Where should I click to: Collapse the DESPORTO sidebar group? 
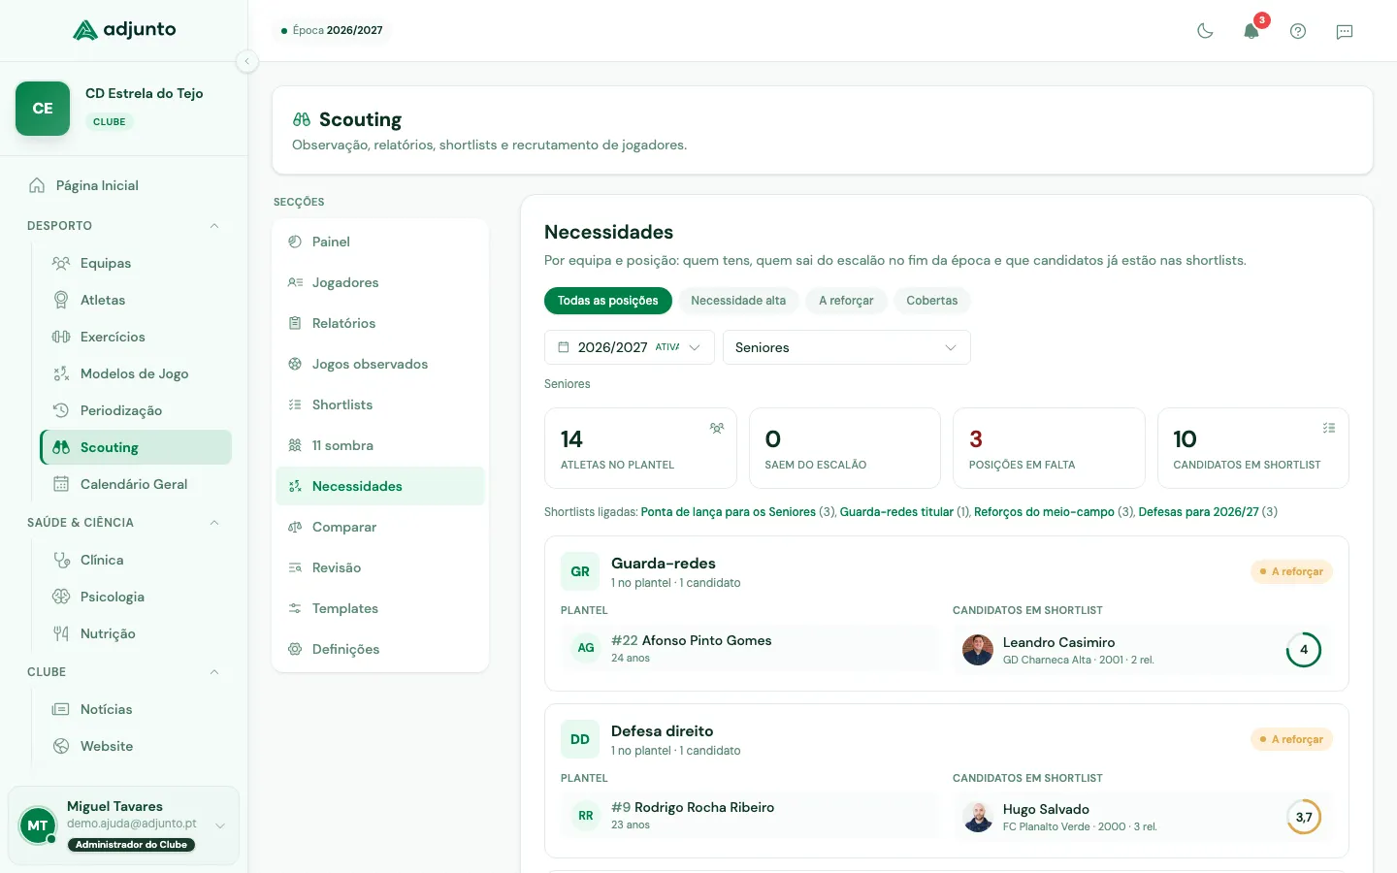(124, 226)
